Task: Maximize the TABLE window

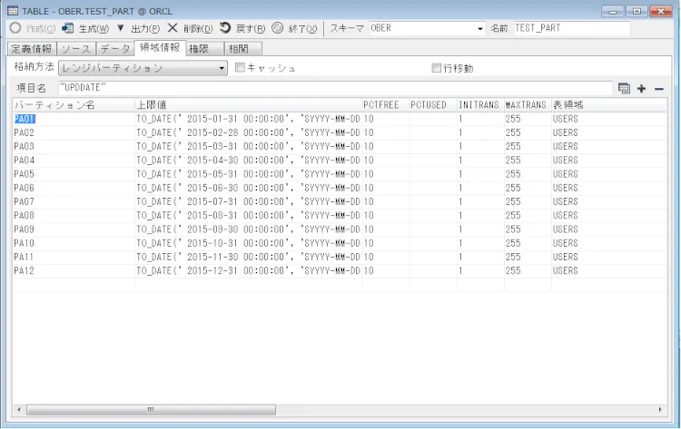Action: coord(637,11)
